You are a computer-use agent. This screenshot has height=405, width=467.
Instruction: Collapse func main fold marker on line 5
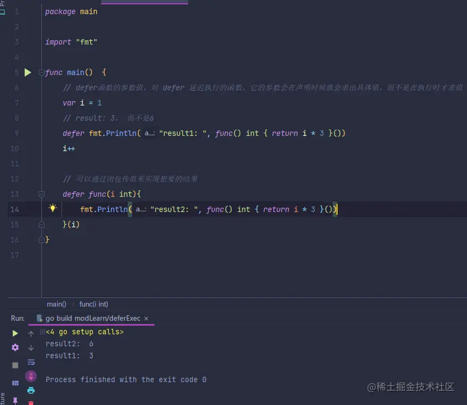(x=41, y=72)
